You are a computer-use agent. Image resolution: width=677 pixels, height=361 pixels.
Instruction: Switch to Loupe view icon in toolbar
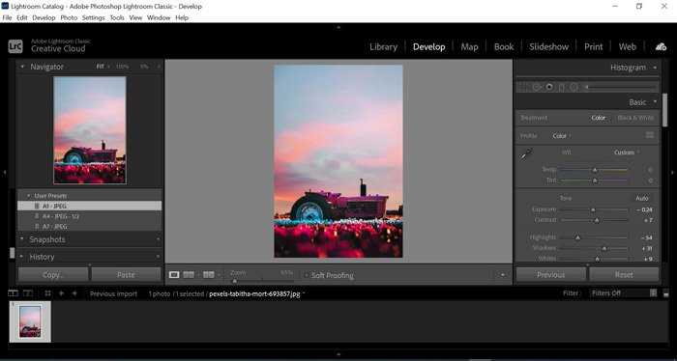174,275
